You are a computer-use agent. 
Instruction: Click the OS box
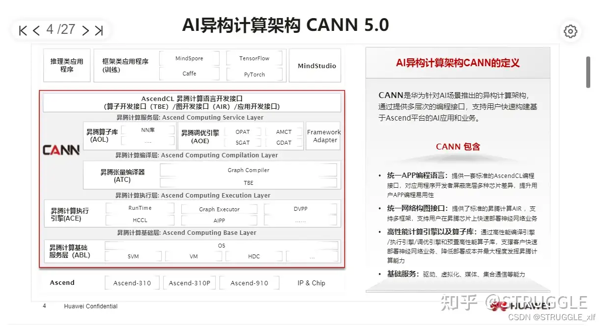[x=222, y=245]
